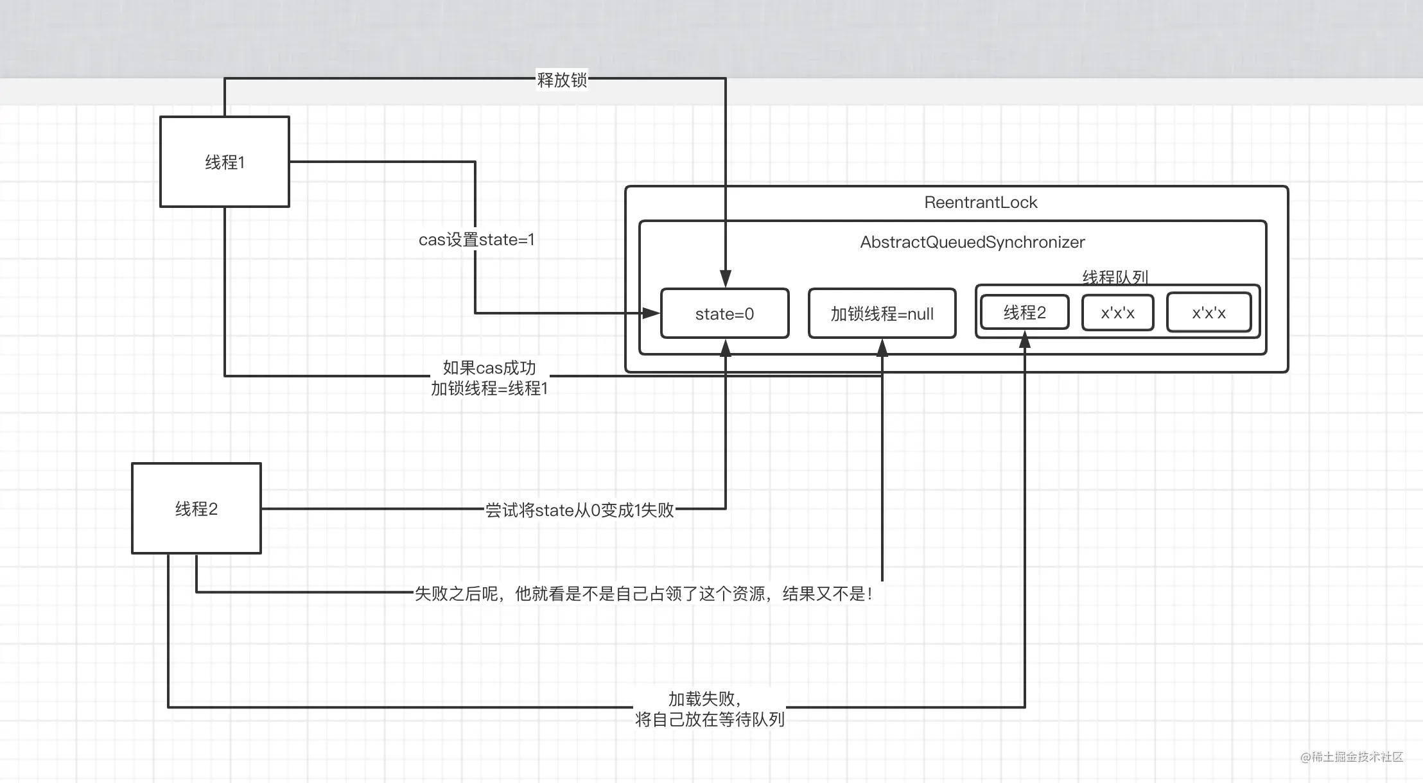Click the state=0 node
Screen dimensions: 1423x783
click(x=725, y=313)
